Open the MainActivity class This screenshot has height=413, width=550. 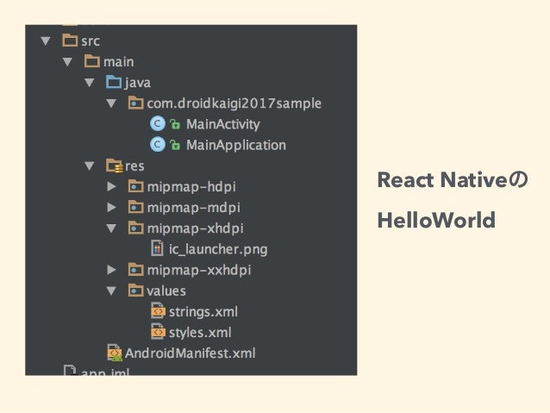[223, 124]
